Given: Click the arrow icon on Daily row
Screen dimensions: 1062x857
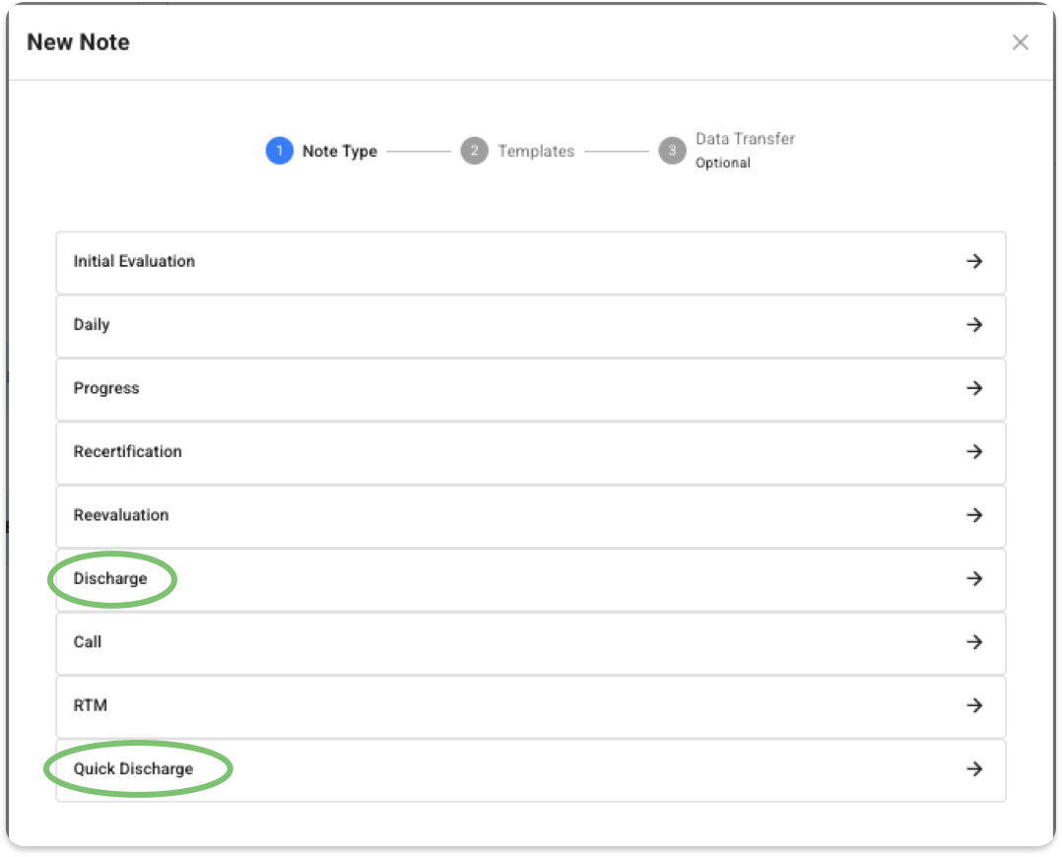Looking at the screenshot, I should [974, 325].
